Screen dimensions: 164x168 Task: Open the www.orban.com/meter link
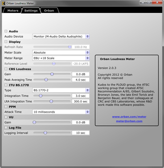(129, 117)
